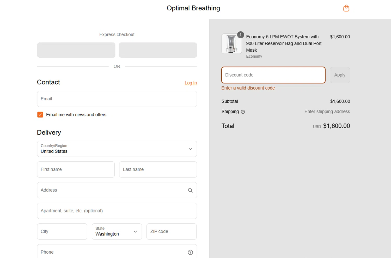This screenshot has height=258, width=391.
Task: Focus the City field
Action: tap(62, 231)
